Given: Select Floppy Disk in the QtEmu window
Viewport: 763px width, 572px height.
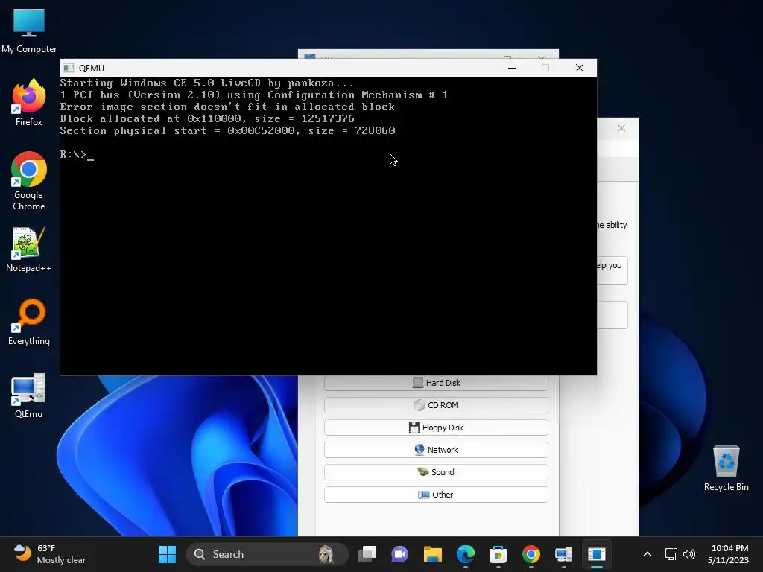Looking at the screenshot, I should tap(436, 428).
